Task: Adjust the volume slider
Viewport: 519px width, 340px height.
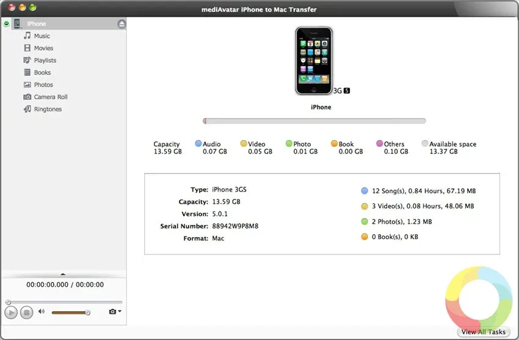Action: 71,312
